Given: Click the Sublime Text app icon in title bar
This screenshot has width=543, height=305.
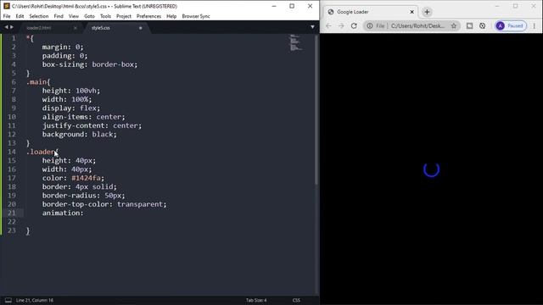Looking at the screenshot, I should pyautogui.click(x=7, y=6).
